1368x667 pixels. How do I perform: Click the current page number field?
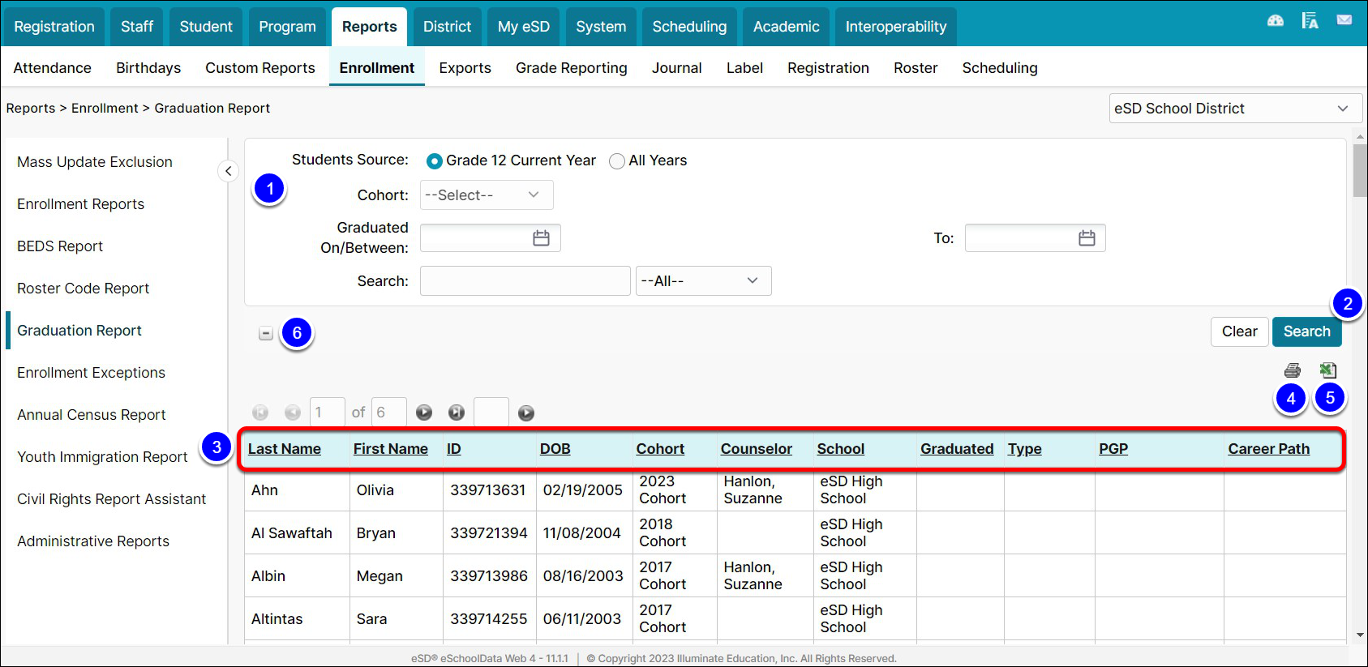click(x=328, y=413)
